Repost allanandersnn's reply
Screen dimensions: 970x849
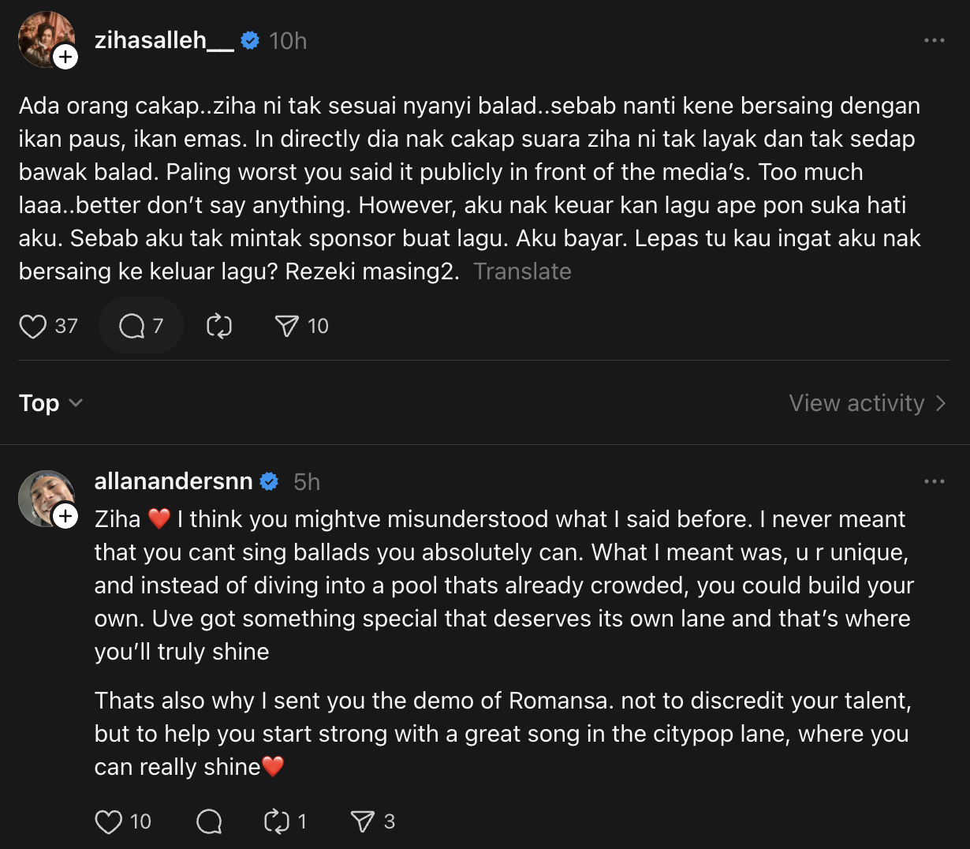[x=277, y=822]
